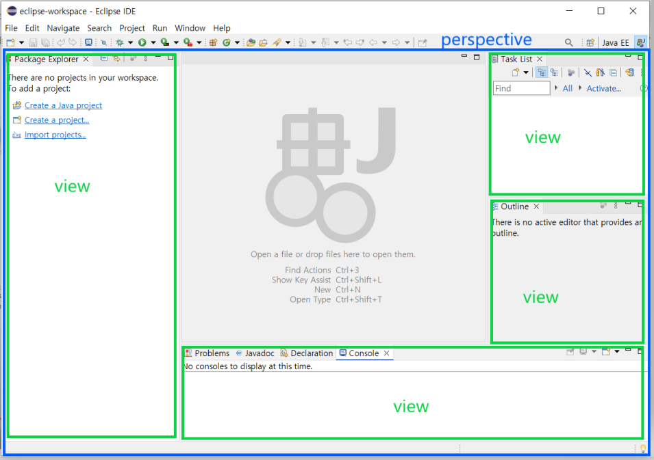The height and width of the screenshot is (460, 654).
Task: Click the All working set filter link
Action: coord(567,88)
